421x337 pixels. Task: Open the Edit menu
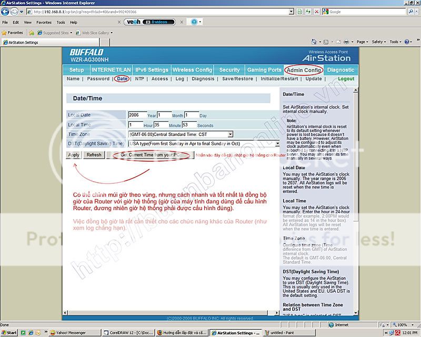coord(16,22)
